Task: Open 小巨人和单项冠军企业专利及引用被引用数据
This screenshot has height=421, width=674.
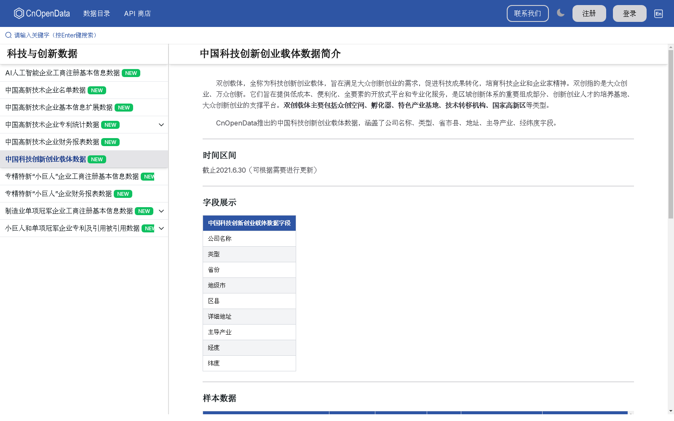Action: (x=72, y=228)
